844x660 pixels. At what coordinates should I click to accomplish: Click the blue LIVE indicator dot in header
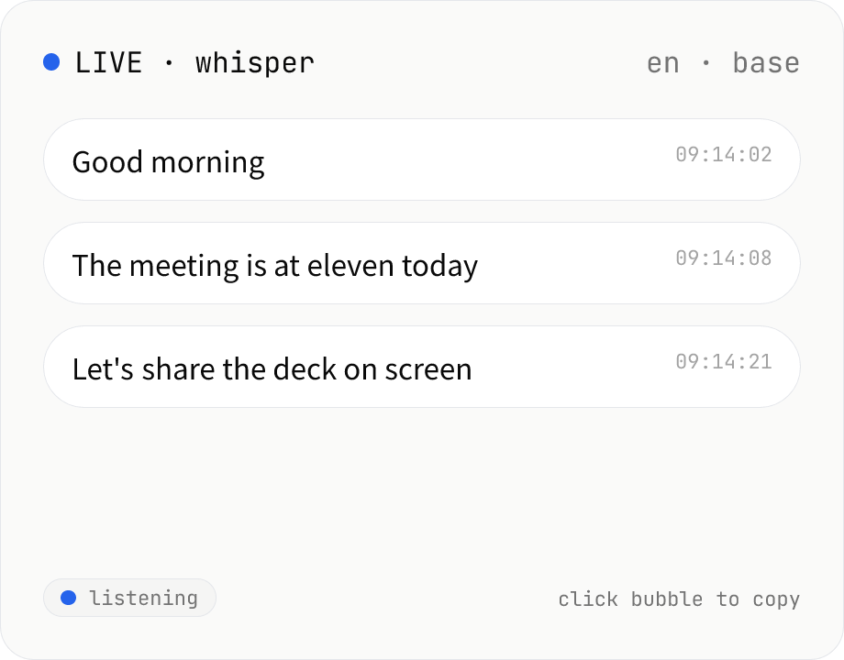pos(51,61)
